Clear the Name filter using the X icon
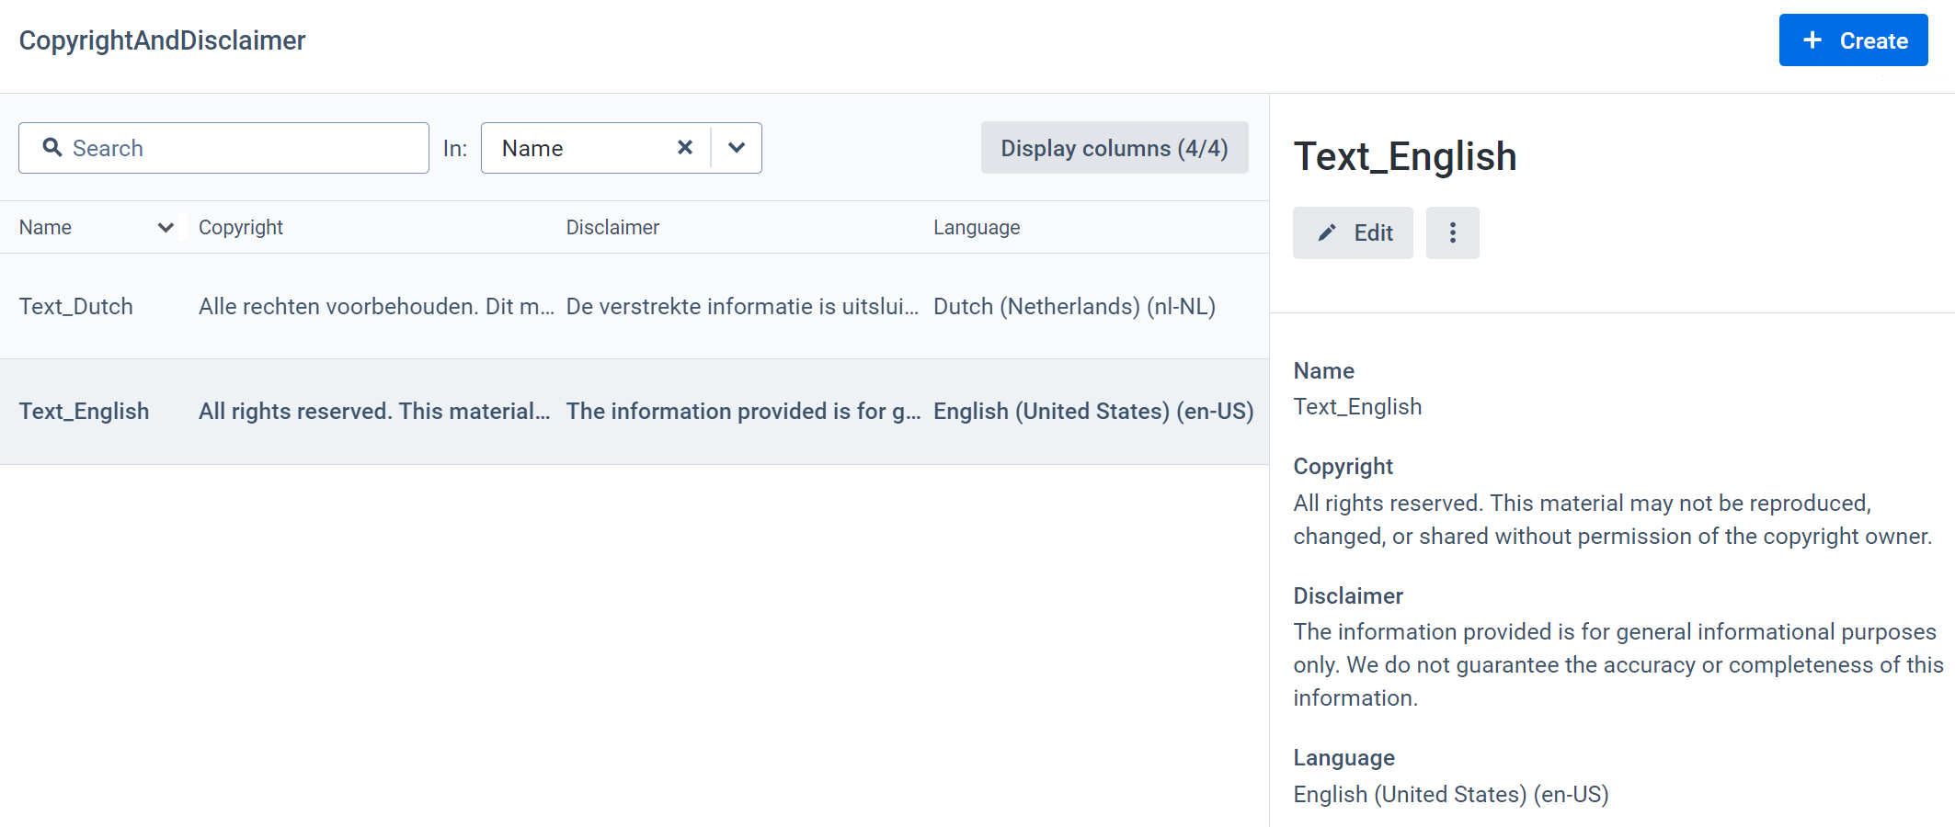 (684, 148)
